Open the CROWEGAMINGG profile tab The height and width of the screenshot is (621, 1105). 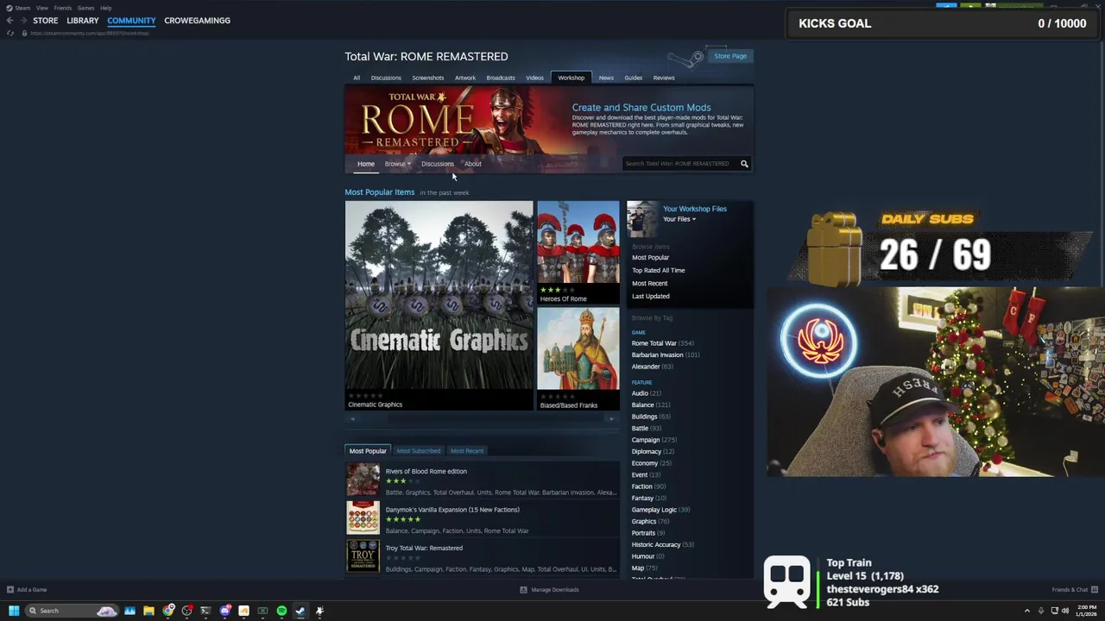198,21
